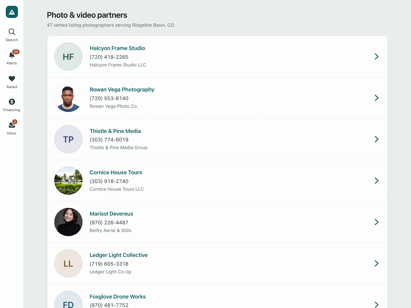This screenshot has width=411, height=308.
Task: Click Rowan Vega's profile photo
Action: tap(68, 98)
